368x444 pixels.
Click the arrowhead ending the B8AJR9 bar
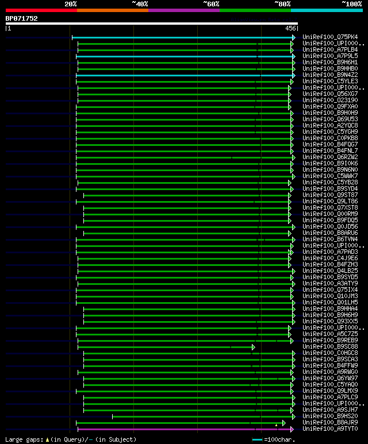tap(284, 423)
